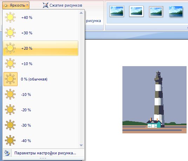Click the scroll down arrow in brightness list
Viewport: 188px width, 161px height.
coord(81,145)
